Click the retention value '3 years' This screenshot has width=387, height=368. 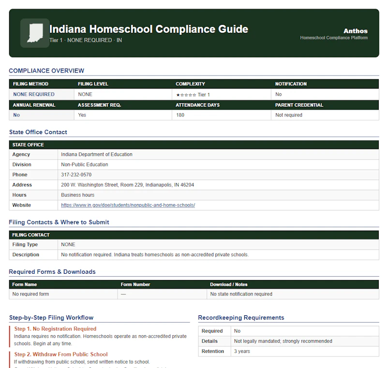242,351
